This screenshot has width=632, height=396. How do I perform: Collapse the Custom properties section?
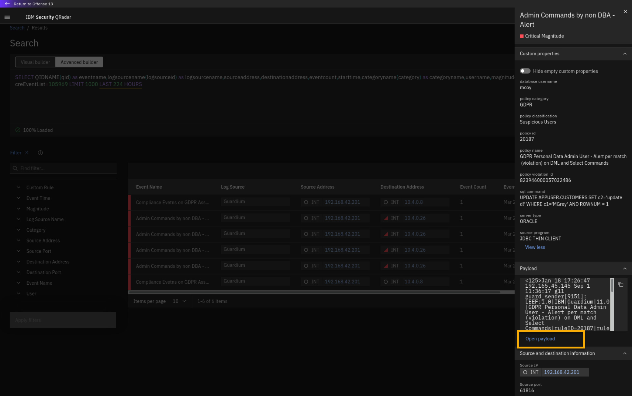[x=625, y=54]
